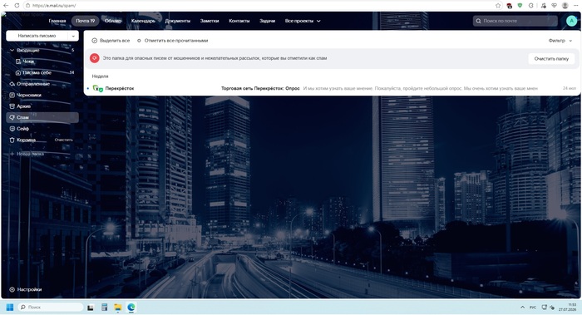Click the Перекрёсток sender avatar icon
582x315 pixels.
click(x=97, y=88)
